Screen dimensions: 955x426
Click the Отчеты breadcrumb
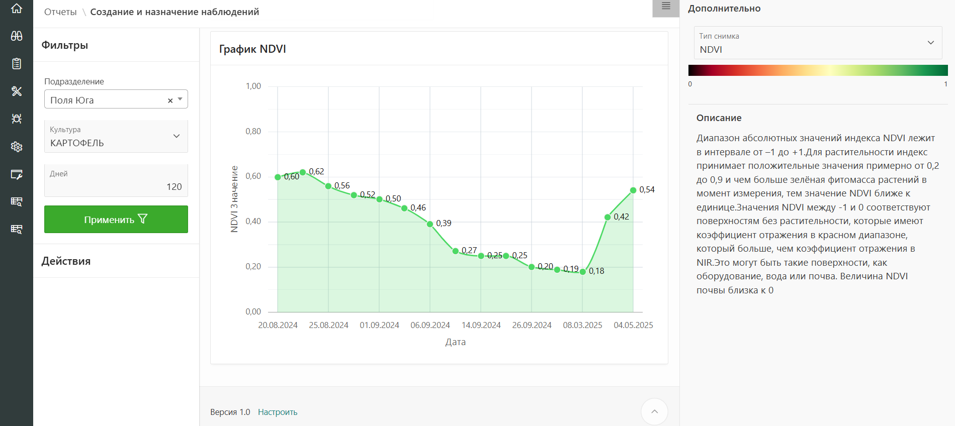coord(60,12)
